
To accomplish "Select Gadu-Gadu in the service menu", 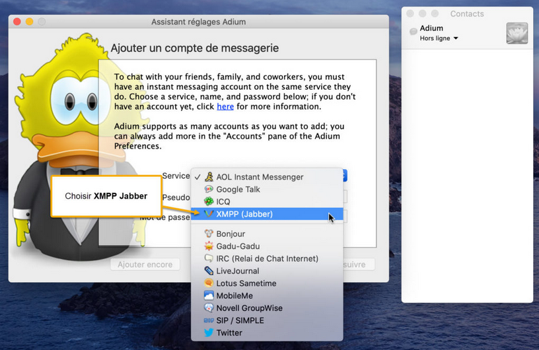I will pos(267,246).
